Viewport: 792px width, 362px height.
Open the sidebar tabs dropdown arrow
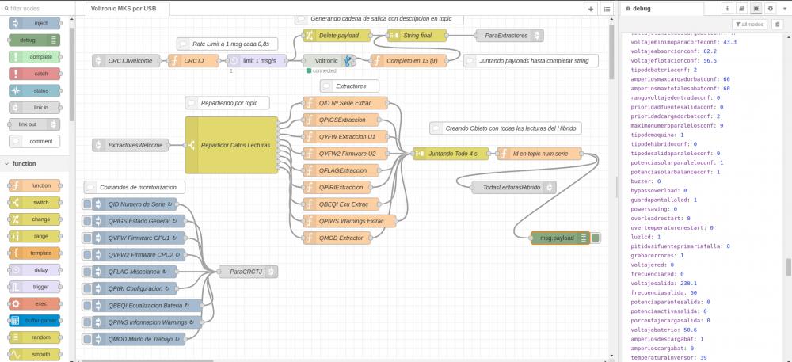(784, 9)
